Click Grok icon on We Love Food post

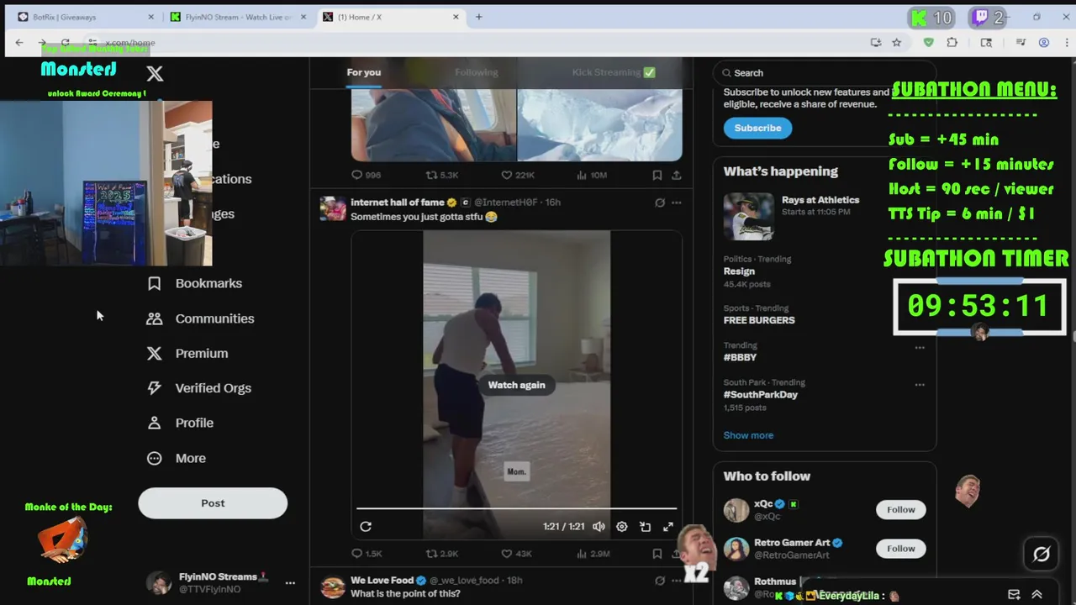660,581
